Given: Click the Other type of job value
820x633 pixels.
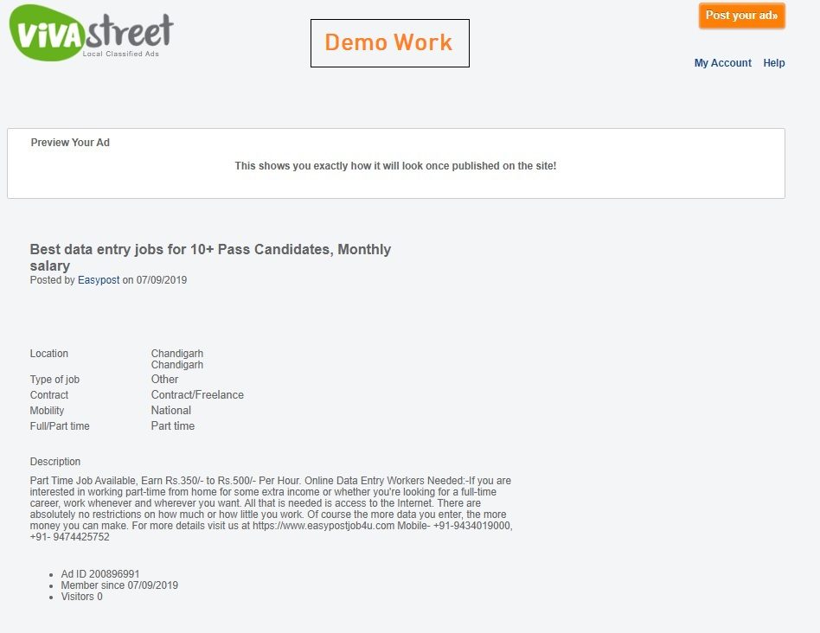Looking at the screenshot, I should point(164,379).
